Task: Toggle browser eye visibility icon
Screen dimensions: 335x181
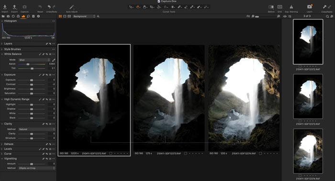Action: click(x=285, y=16)
